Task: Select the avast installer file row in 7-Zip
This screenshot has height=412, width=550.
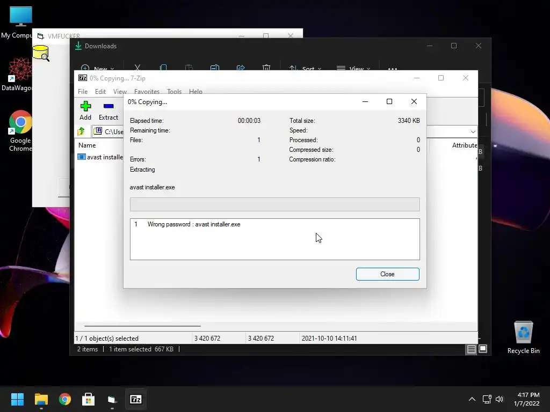Action: coord(100,157)
